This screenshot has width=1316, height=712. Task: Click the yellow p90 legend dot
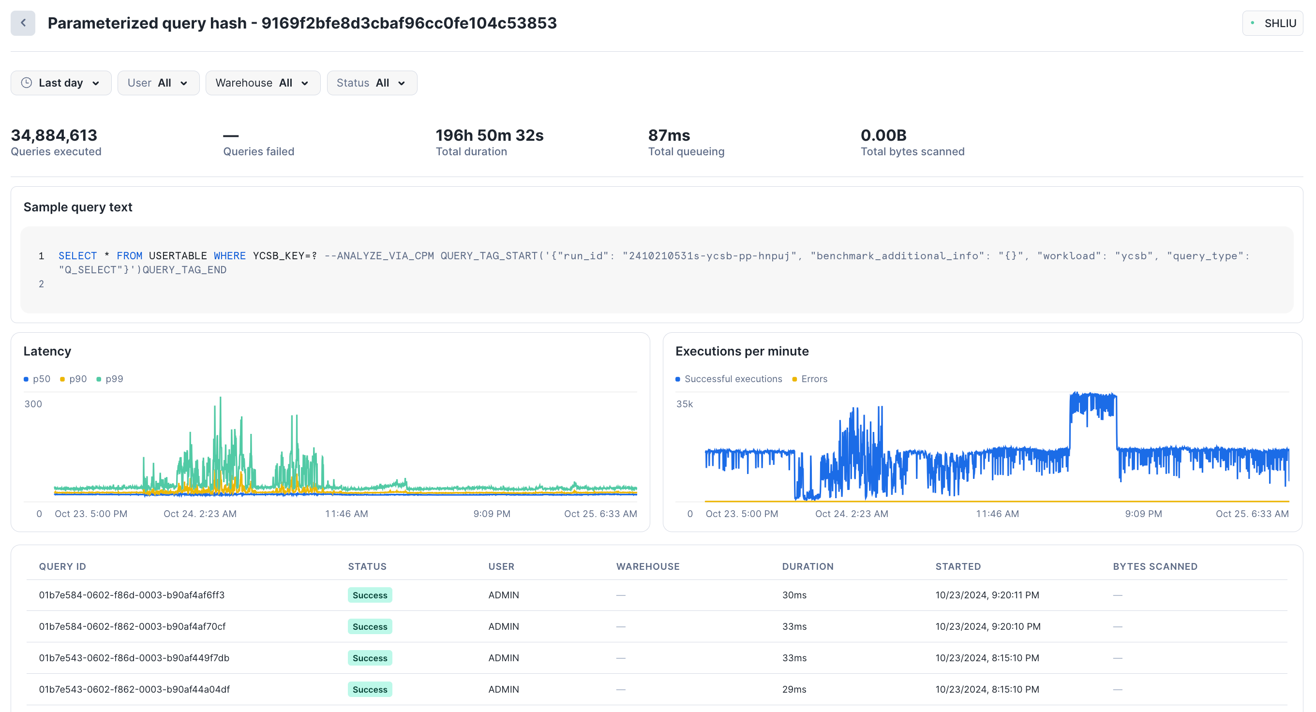tap(61, 379)
